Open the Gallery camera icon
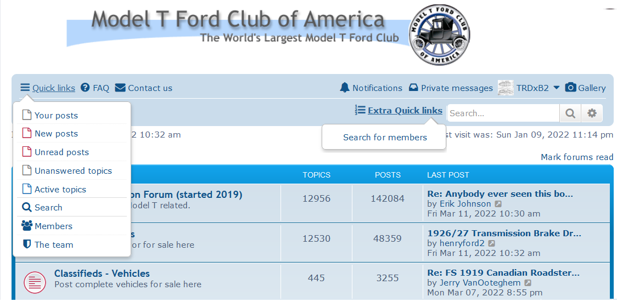The image size is (617, 302). [571, 88]
